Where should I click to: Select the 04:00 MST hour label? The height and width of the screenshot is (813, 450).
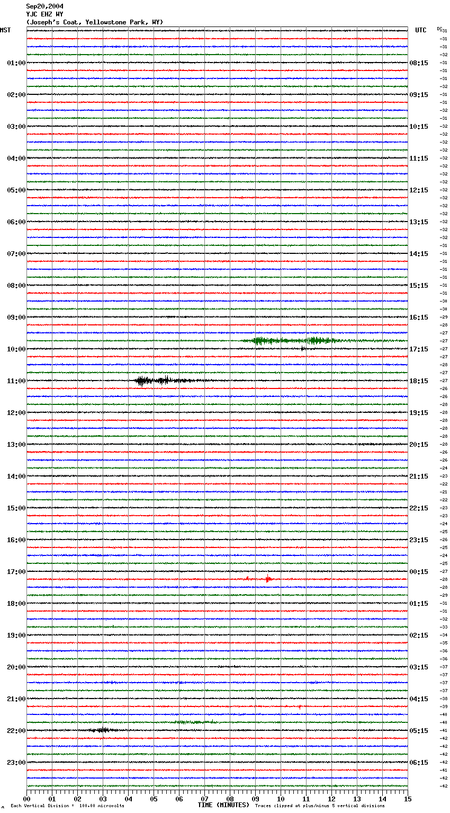click(x=16, y=158)
